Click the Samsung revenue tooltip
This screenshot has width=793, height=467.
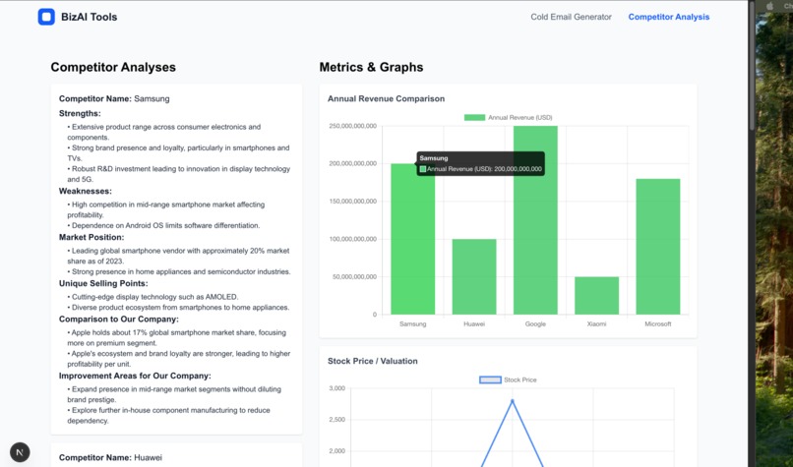click(480, 164)
